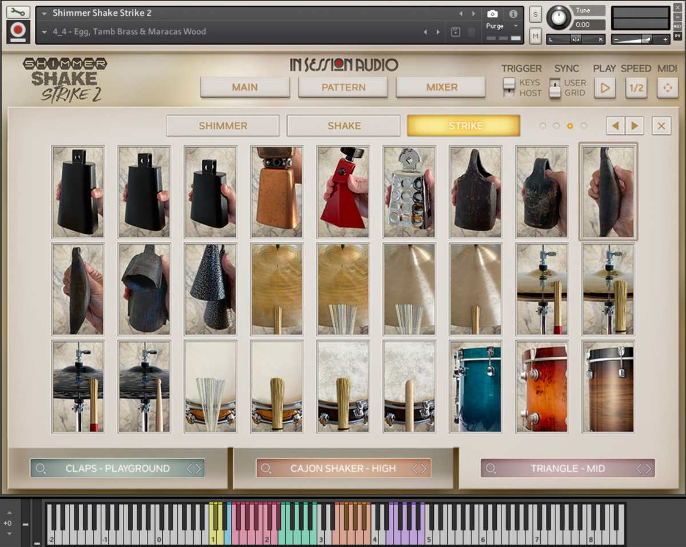686x547 pixels.
Task: Select the snare with clear rods thumbnail
Action: (210, 387)
